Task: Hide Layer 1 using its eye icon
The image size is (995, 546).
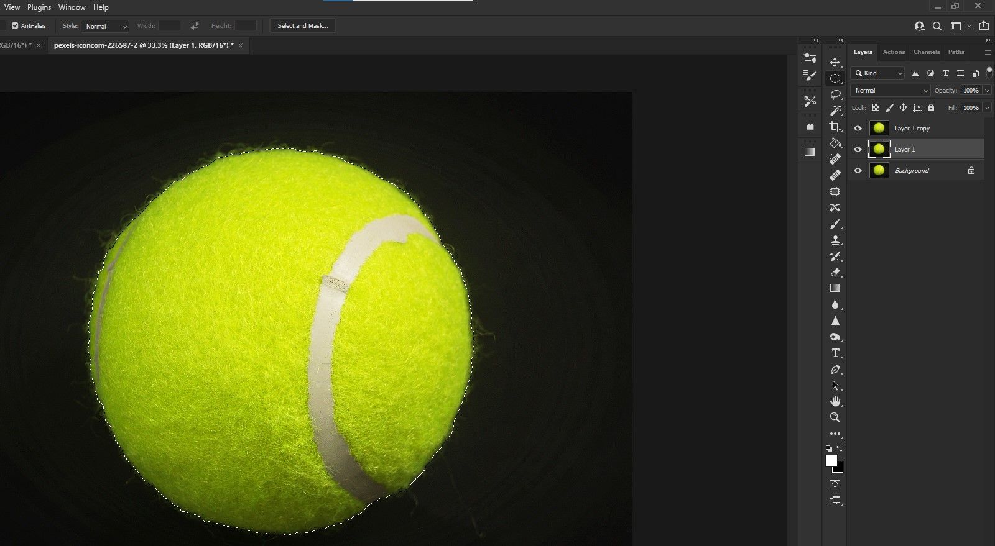Action: [x=858, y=150]
